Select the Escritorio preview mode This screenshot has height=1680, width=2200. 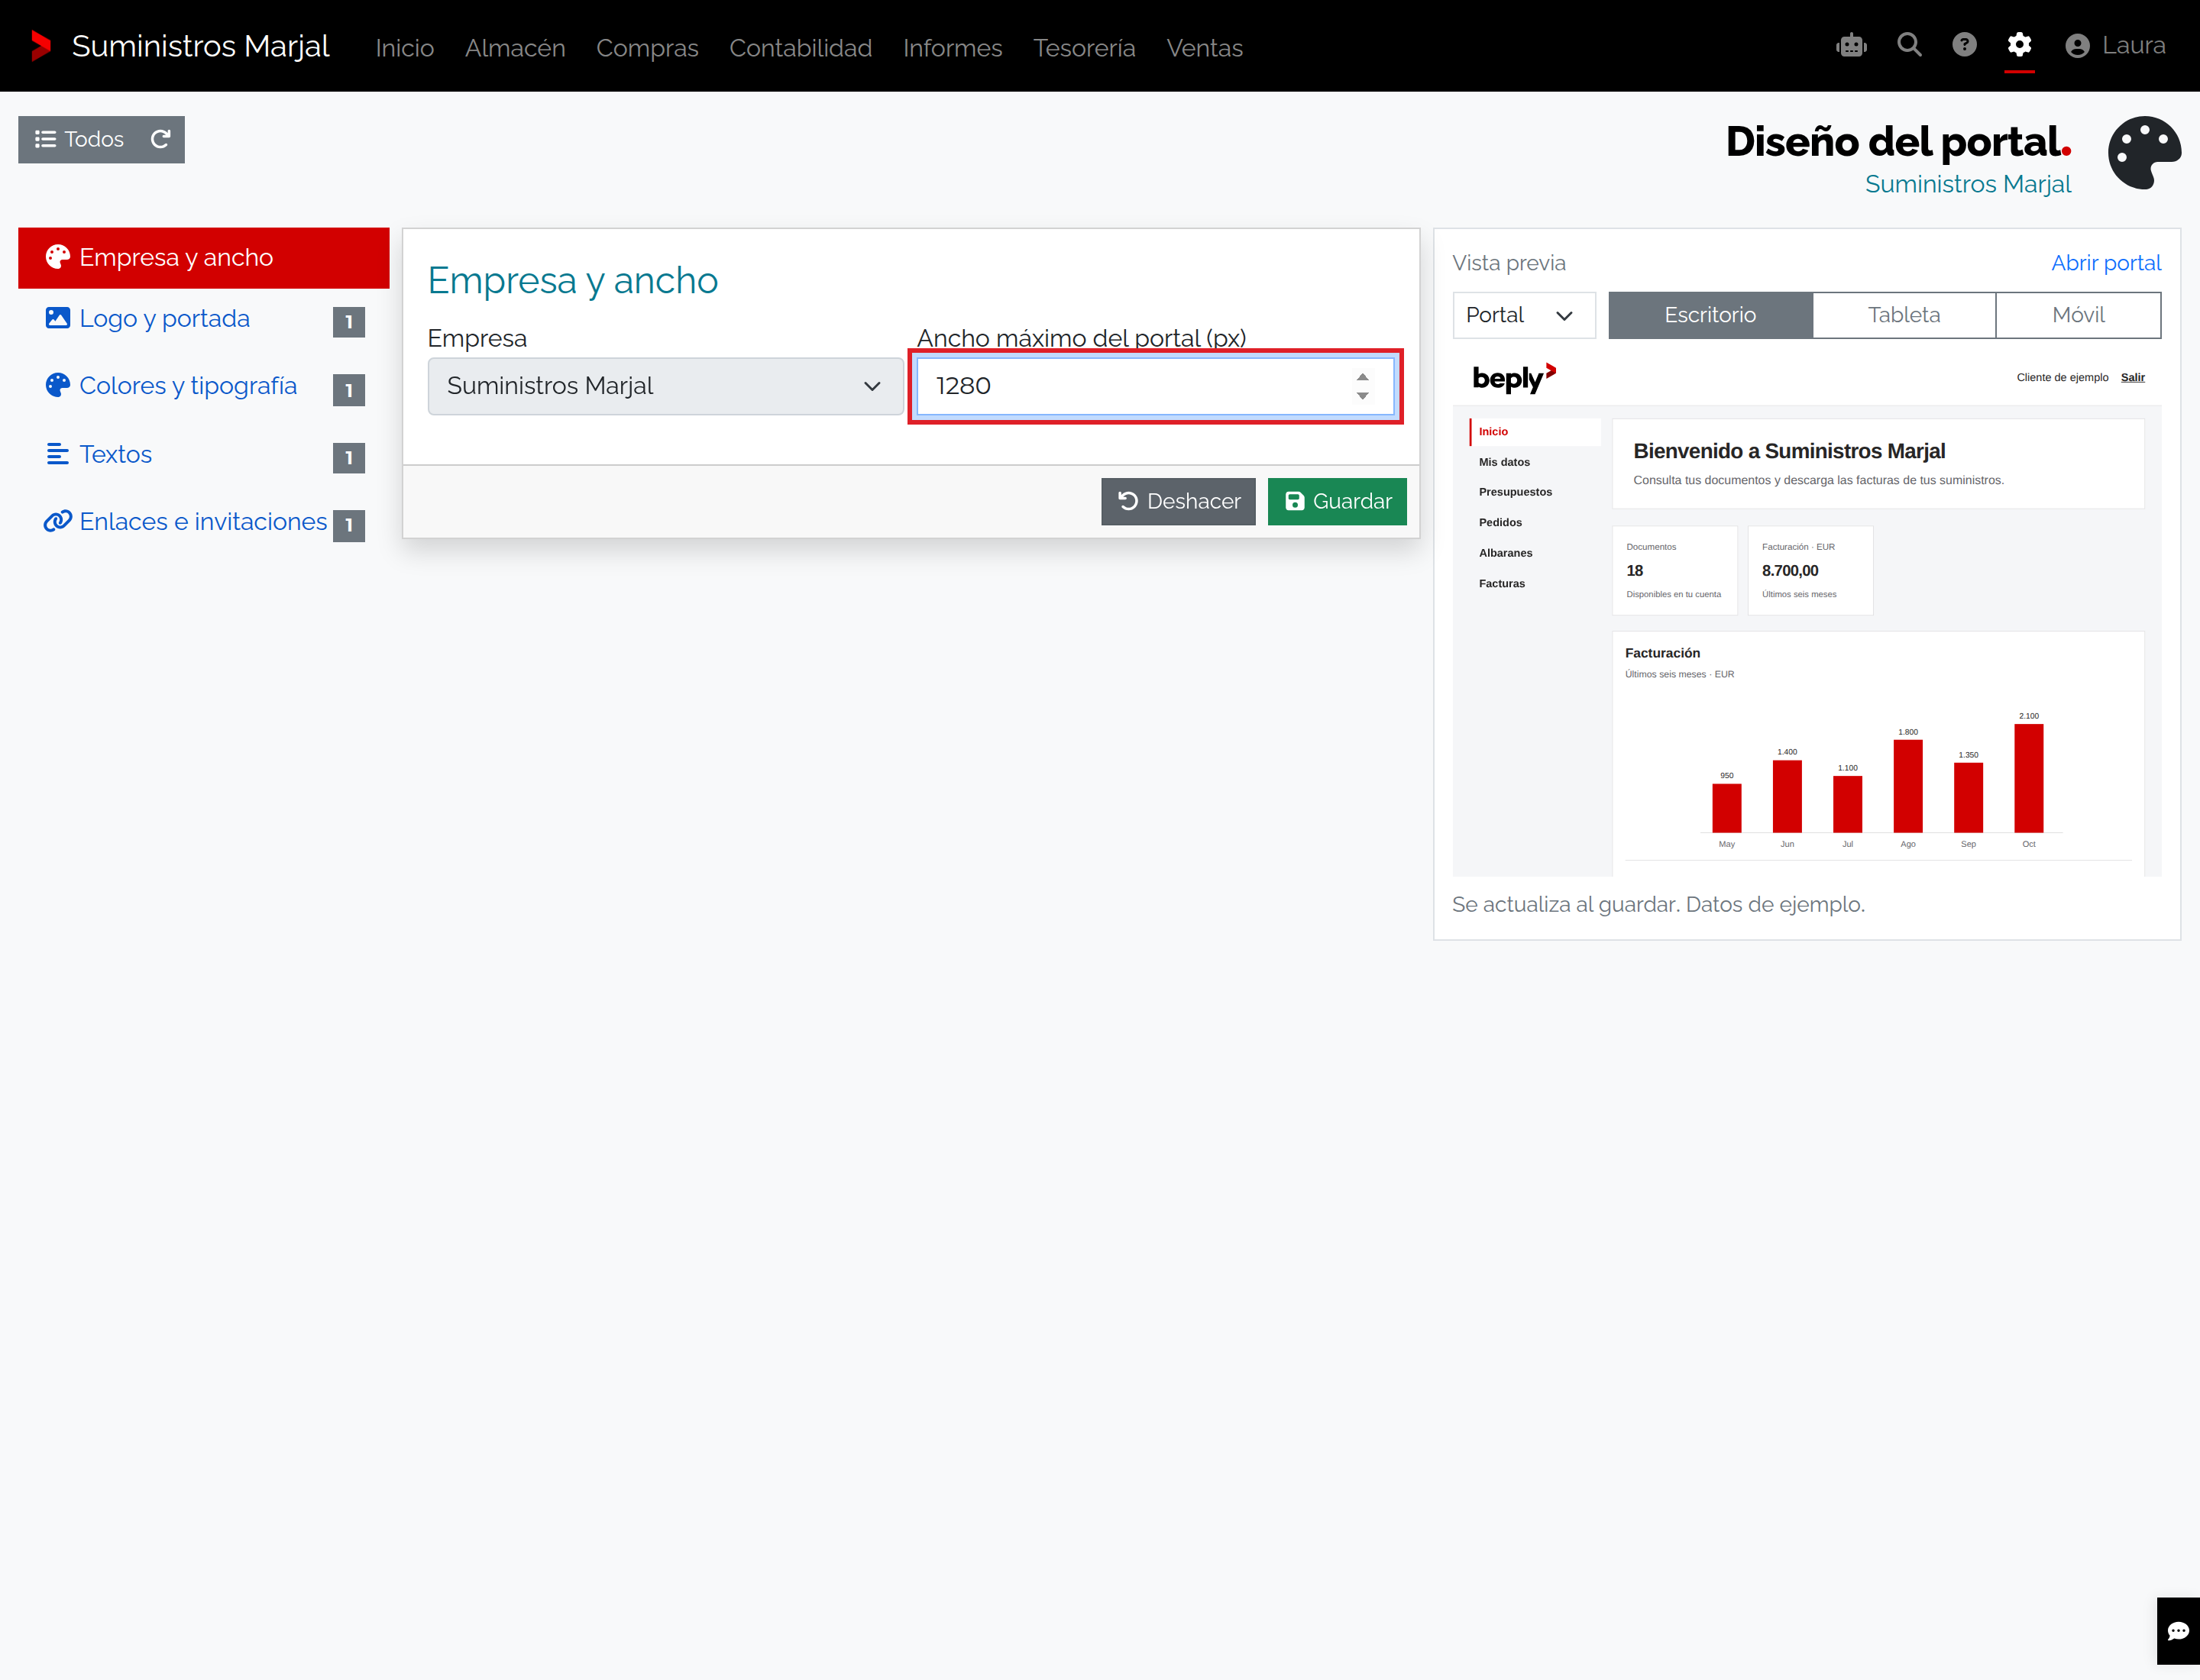[x=1710, y=315]
